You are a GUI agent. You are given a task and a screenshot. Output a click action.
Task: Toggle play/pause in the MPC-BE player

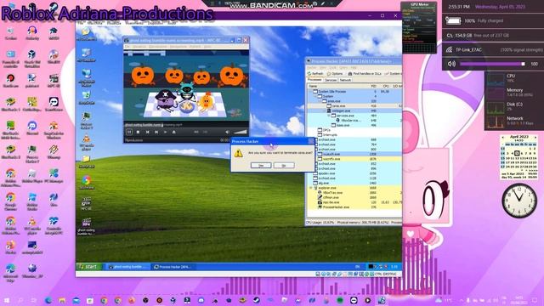[129, 133]
